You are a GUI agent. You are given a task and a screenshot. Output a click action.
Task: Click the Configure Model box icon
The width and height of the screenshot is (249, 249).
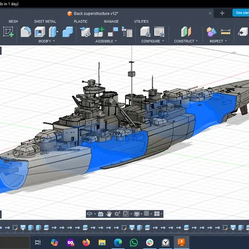[145, 32]
